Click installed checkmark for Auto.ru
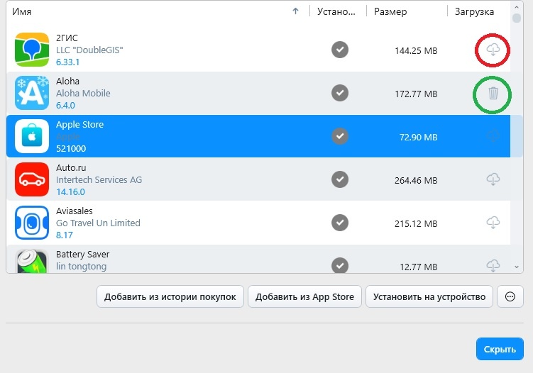 [x=340, y=179]
